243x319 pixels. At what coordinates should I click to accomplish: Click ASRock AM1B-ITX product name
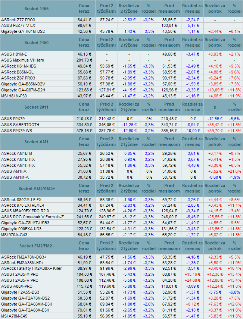point(18,159)
